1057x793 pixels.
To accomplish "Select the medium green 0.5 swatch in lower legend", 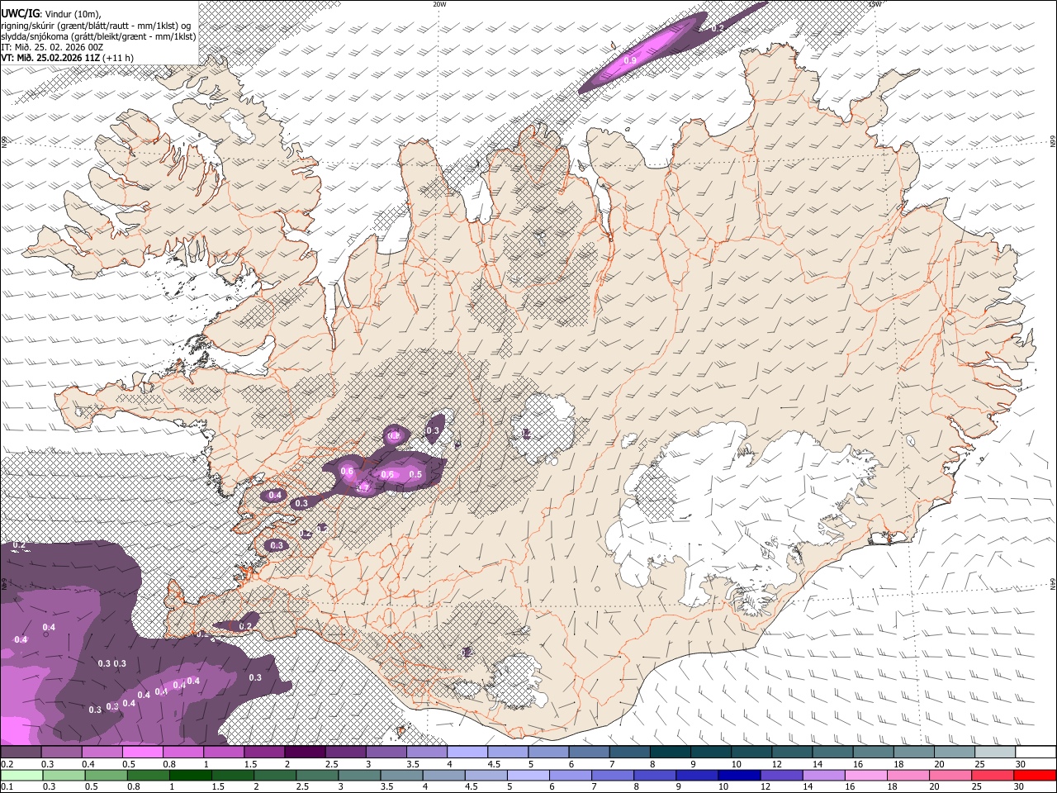I will pyautogui.click(x=106, y=775).
